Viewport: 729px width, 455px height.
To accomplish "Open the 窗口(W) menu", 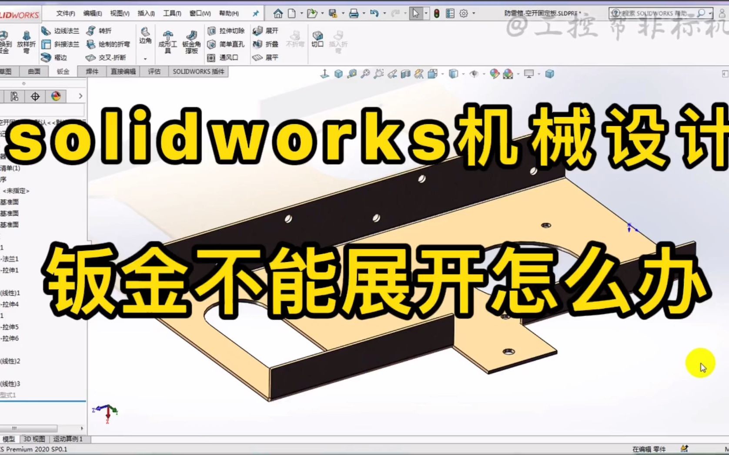I will [200, 13].
